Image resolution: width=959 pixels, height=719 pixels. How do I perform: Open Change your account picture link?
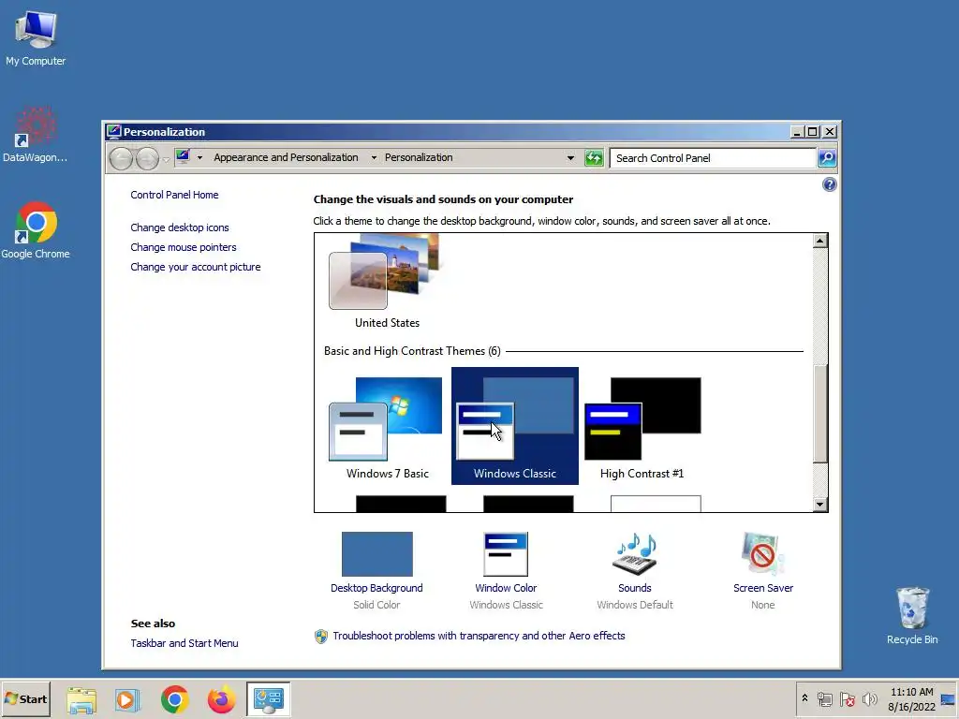196,267
